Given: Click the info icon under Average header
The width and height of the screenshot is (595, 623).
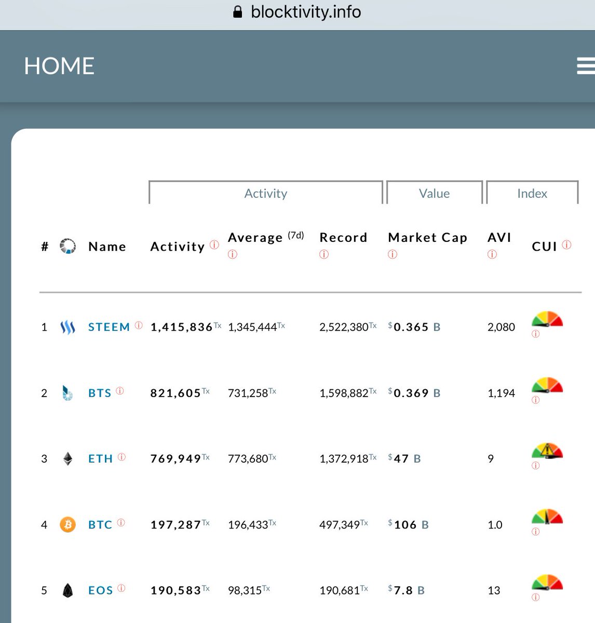Looking at the screenshot, I should 233,254.
